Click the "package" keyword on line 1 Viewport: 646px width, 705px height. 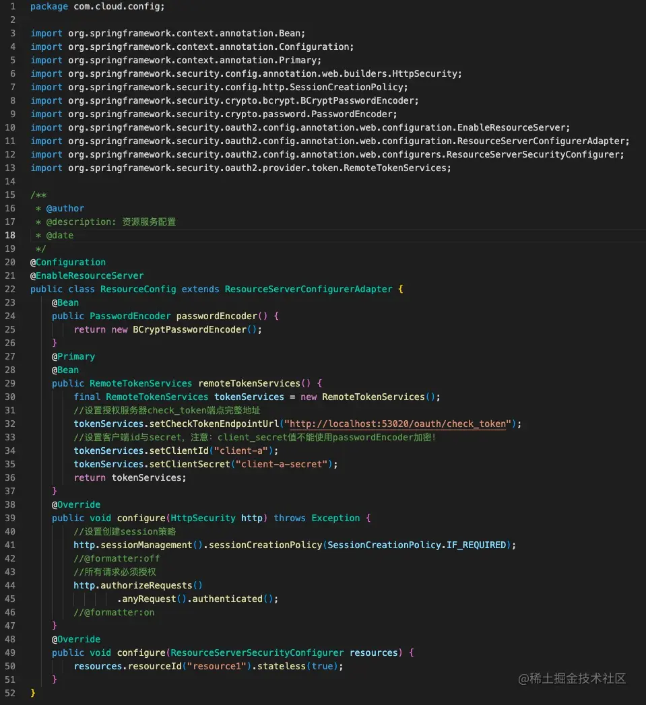[x=49, y=7]
